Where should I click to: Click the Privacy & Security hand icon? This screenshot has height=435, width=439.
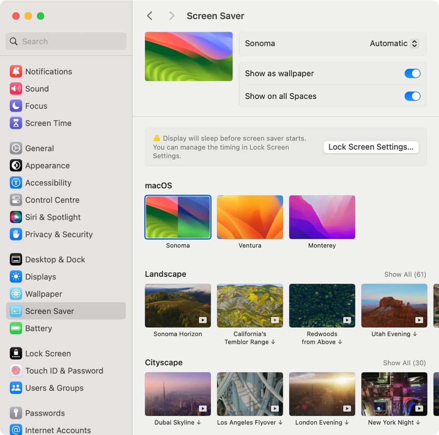coord(16,234)
